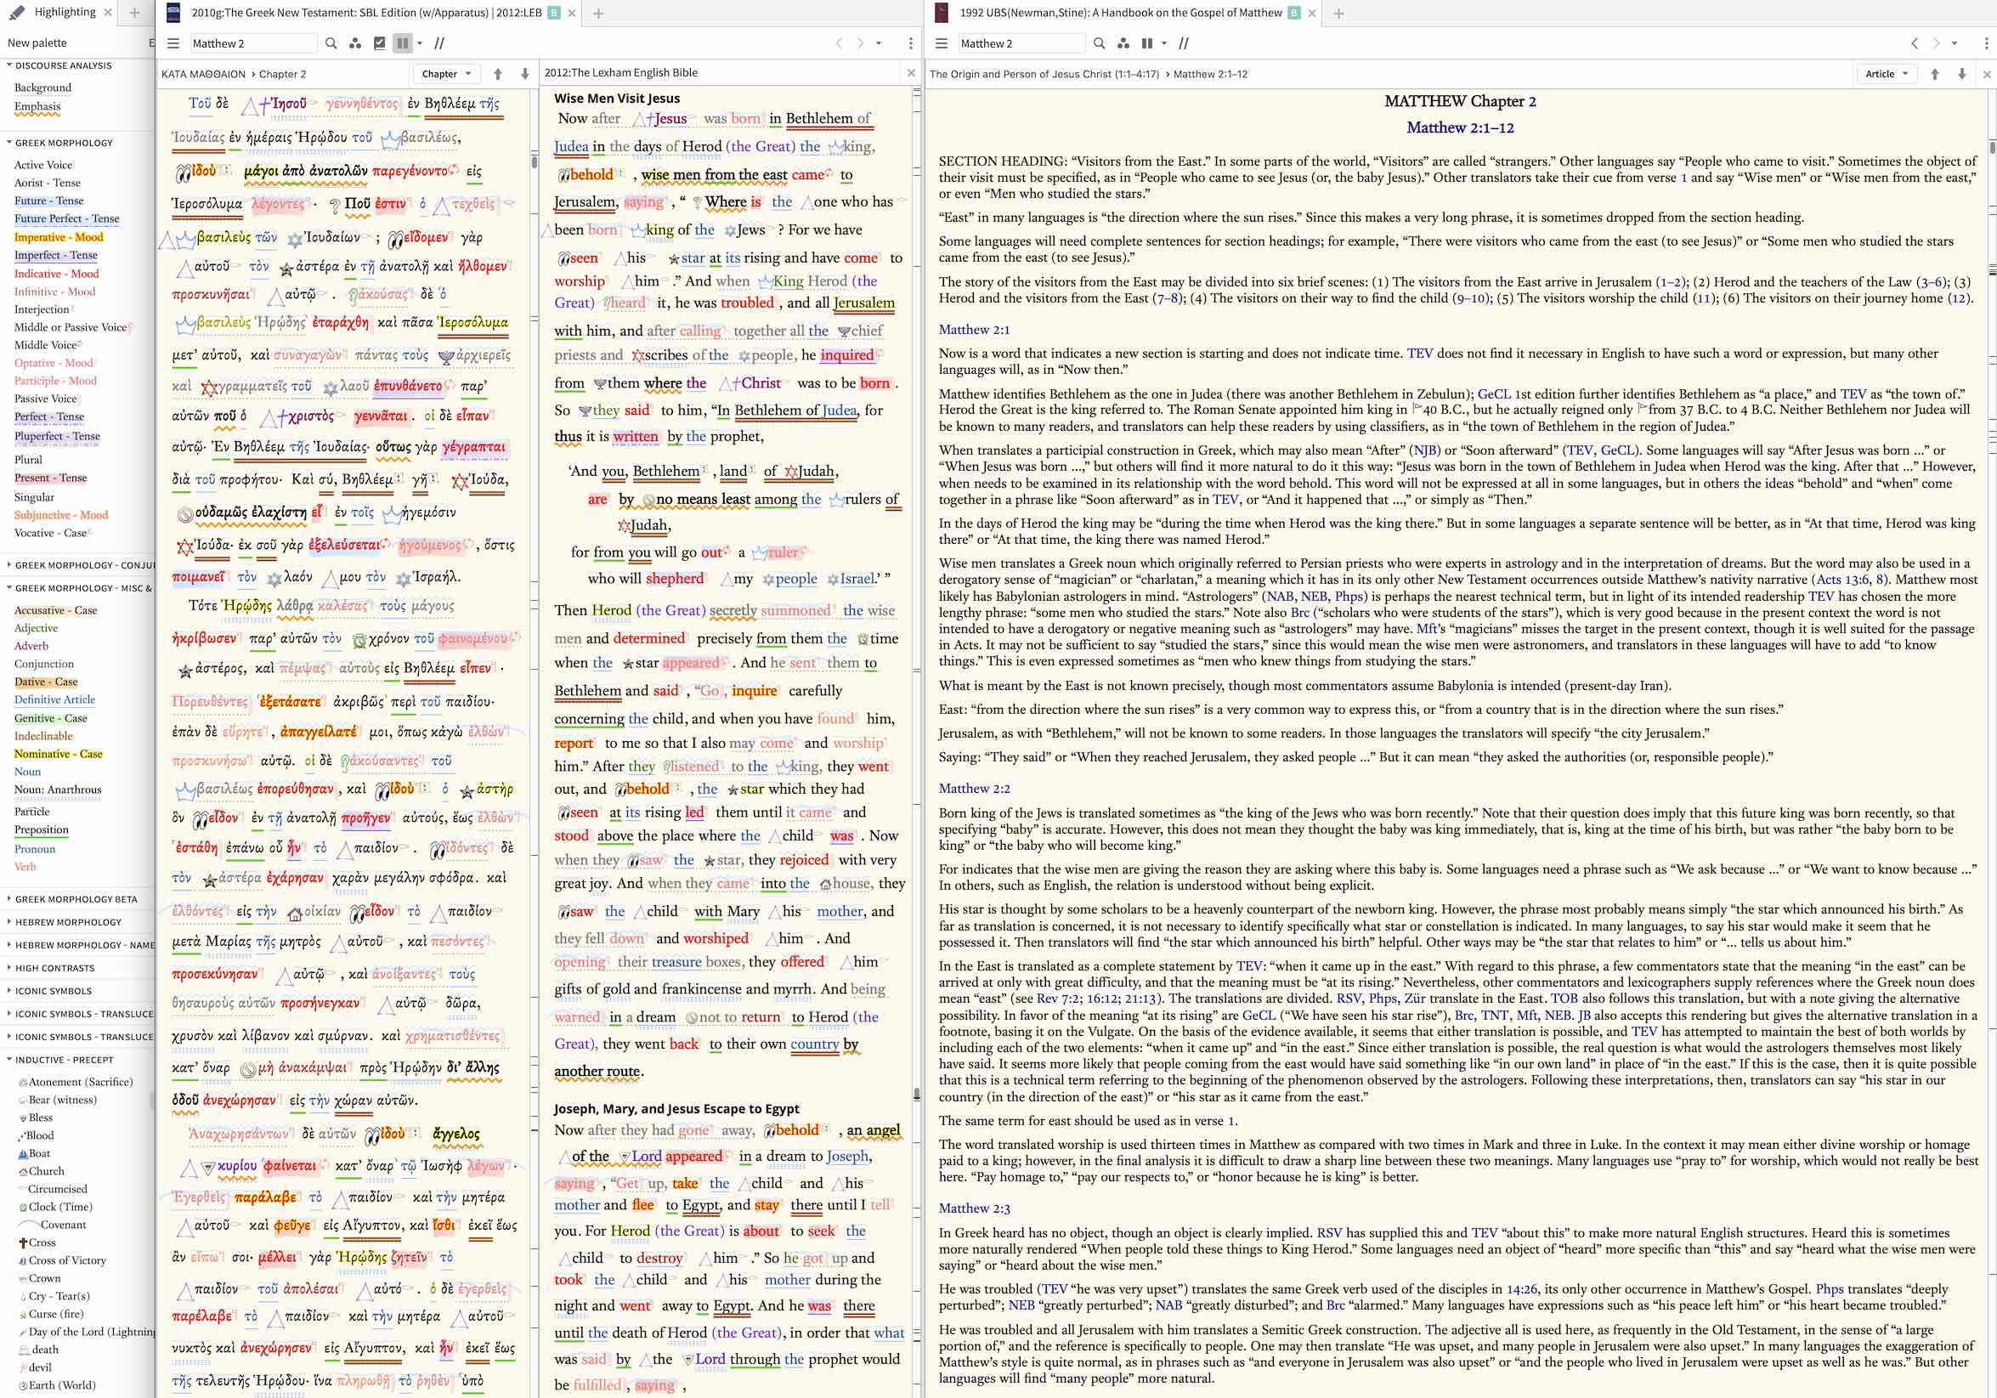The width and height of the screenshot is (1997, 1398).
Task: Open history dropdown in Greek NT panel
Action: (x=879, y=42)
